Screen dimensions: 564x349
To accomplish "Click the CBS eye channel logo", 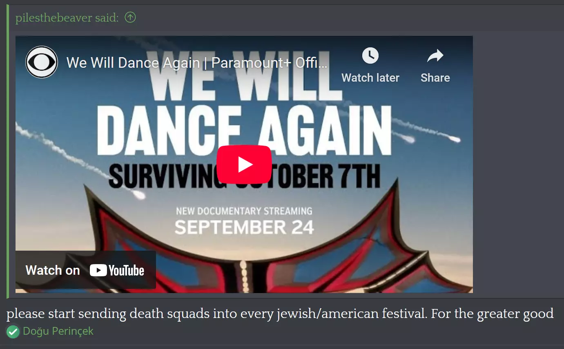I will coord(42,62).
